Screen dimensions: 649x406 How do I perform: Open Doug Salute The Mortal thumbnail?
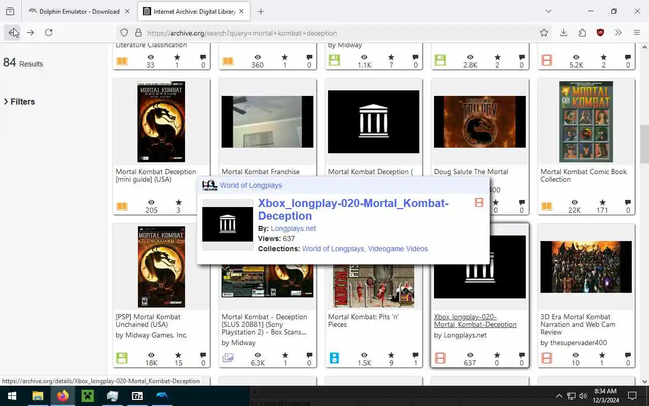pos(480,122)
